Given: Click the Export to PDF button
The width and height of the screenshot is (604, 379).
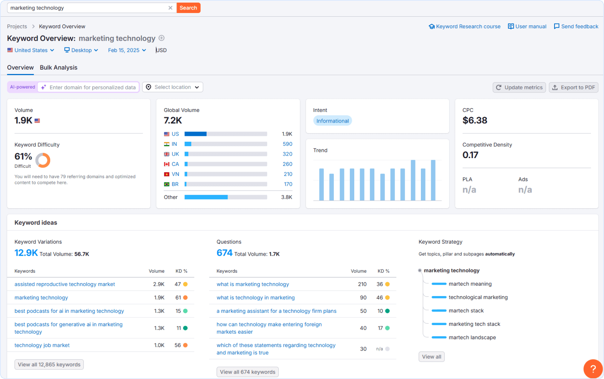Looking at the screenshot, I should (x=574, y=87).
